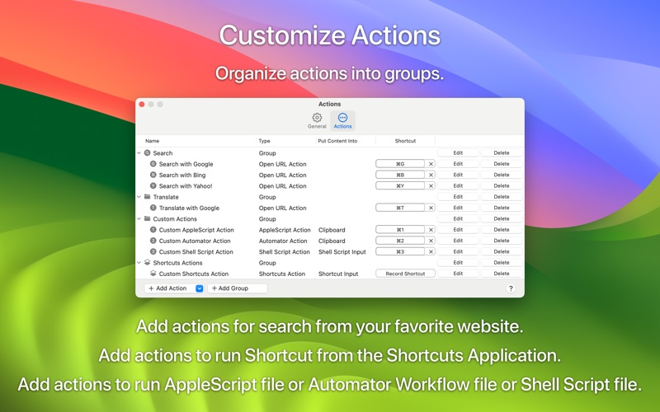Edit the Search group
The height and width of the screenshot is (412, 660).
(458, 152)
